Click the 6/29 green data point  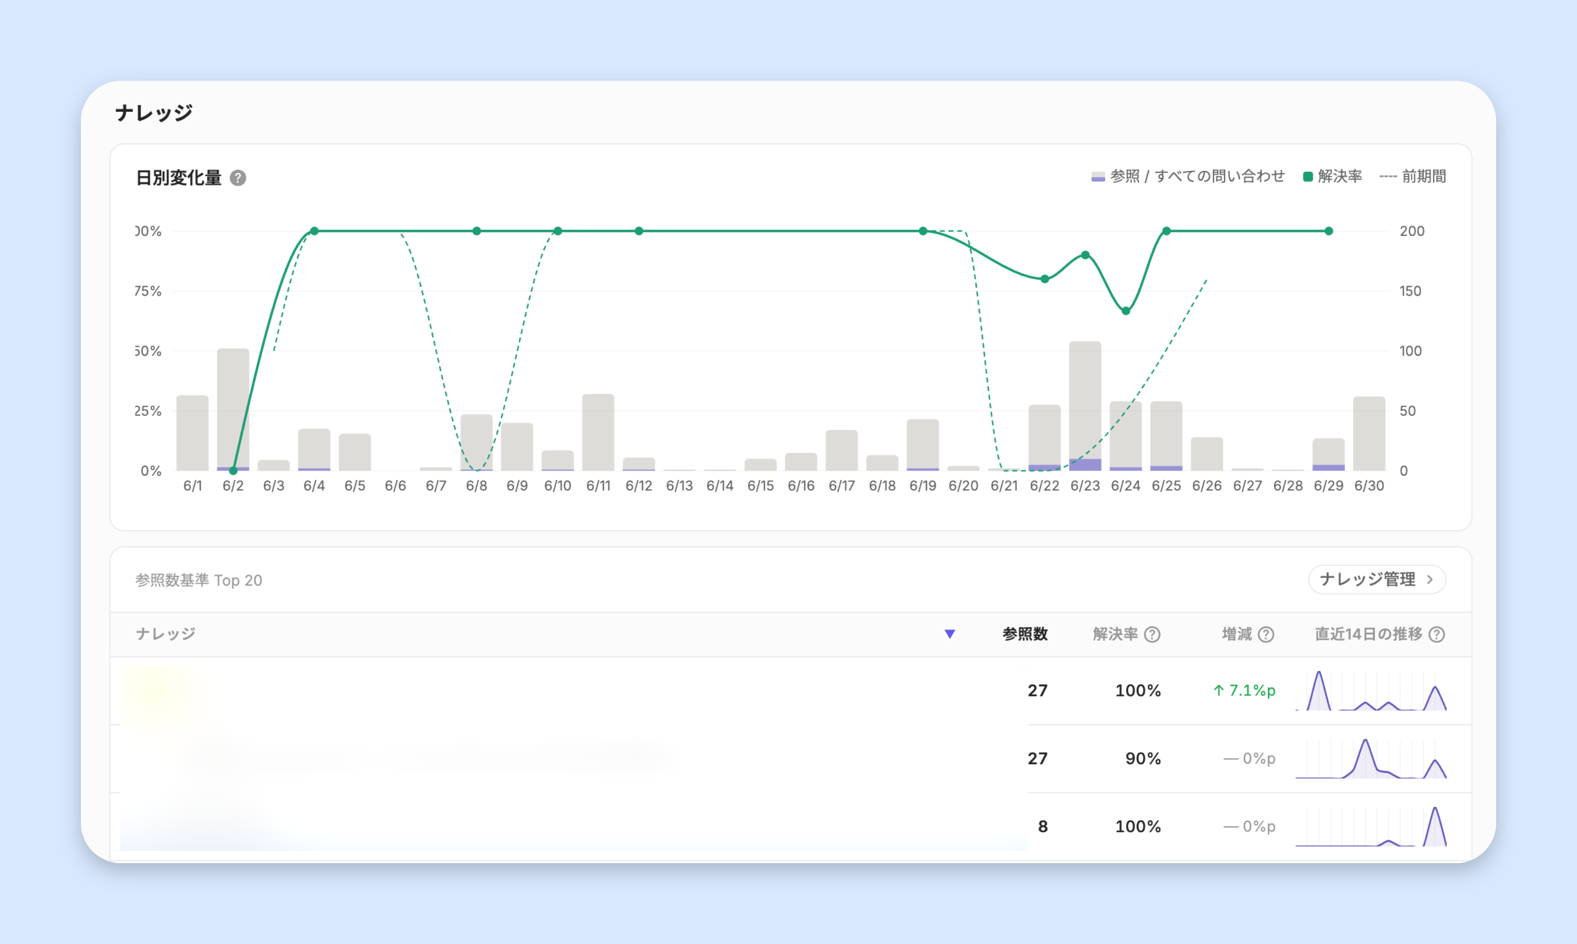click(x=1328, y=231)
